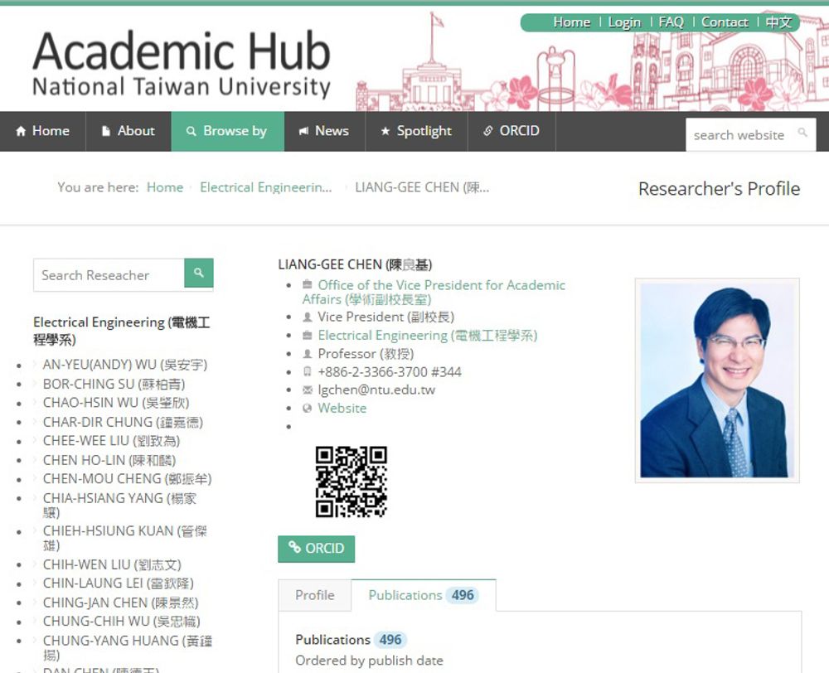Select CHIN-LAUNG LEI in researcher list
The height and width of the screenshot is (673, 829).
119,583
